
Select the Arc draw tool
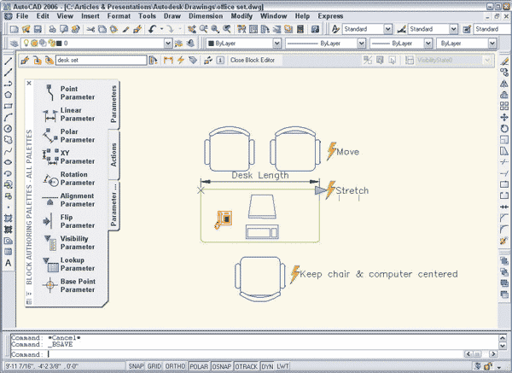click(9, 117)
